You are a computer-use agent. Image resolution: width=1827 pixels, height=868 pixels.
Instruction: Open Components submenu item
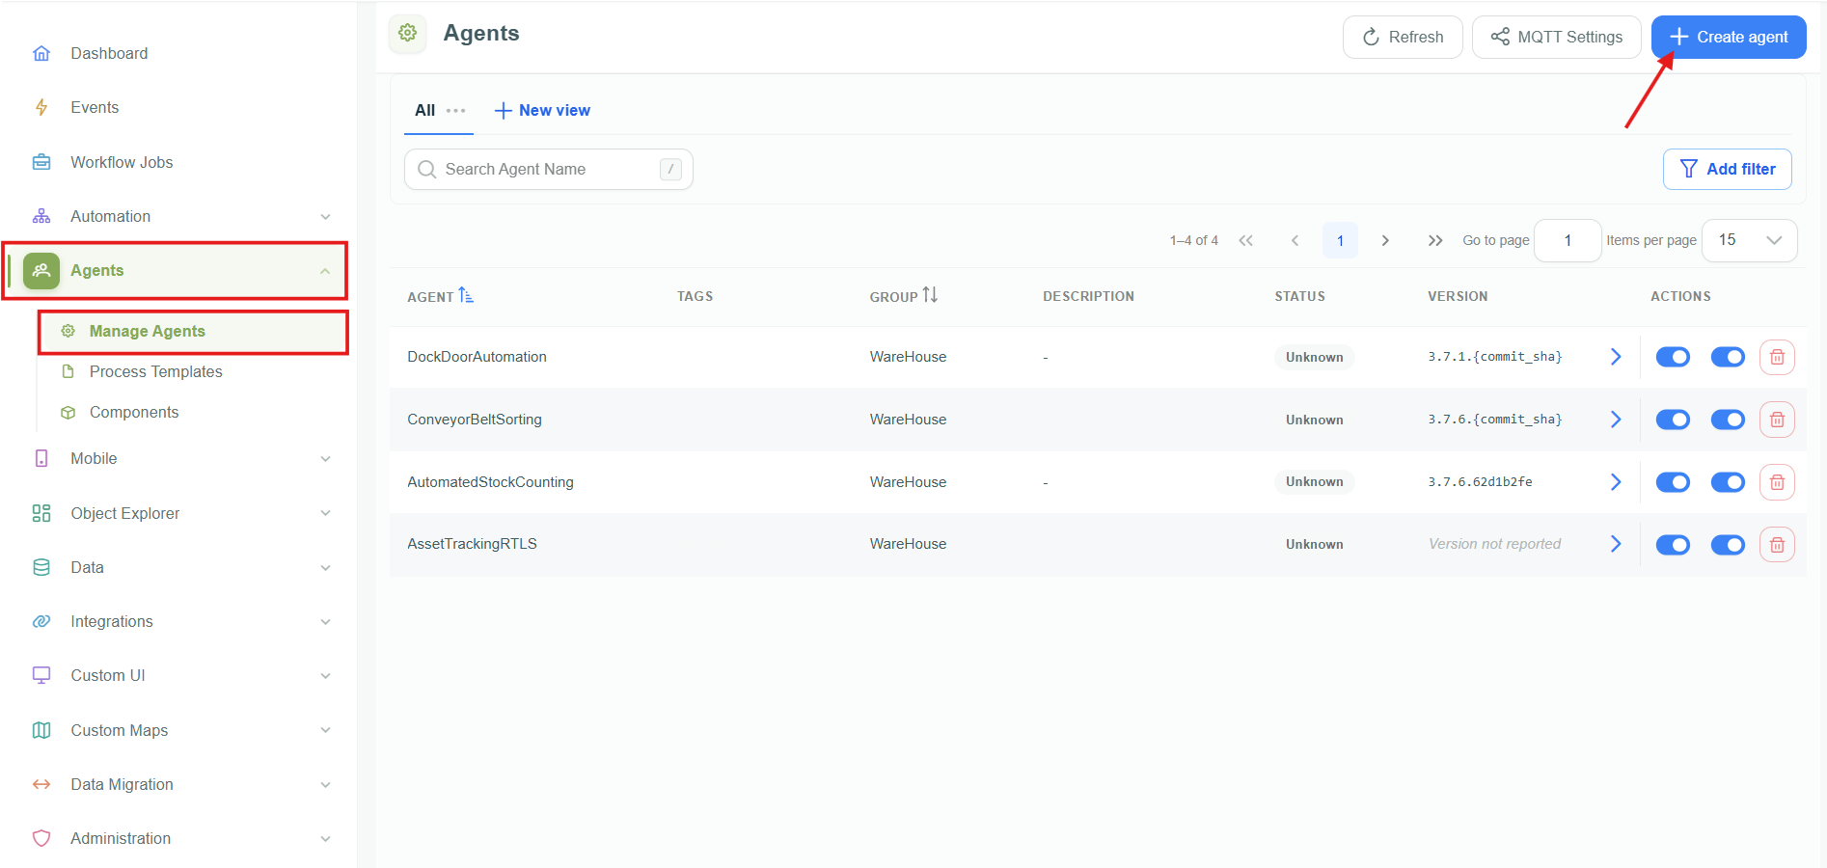(x=134, y=412)
